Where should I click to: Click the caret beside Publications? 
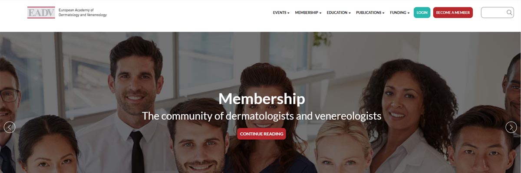coord(383,13)
